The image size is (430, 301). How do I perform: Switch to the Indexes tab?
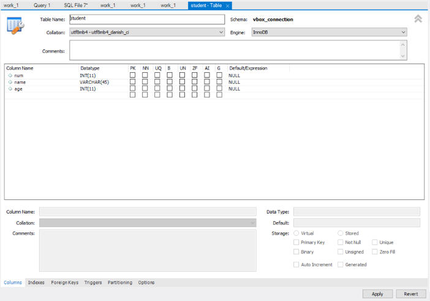point(36,283)
